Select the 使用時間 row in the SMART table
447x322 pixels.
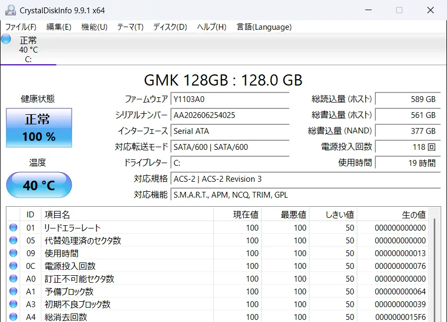pyautogui.click(x=218, y=253)
